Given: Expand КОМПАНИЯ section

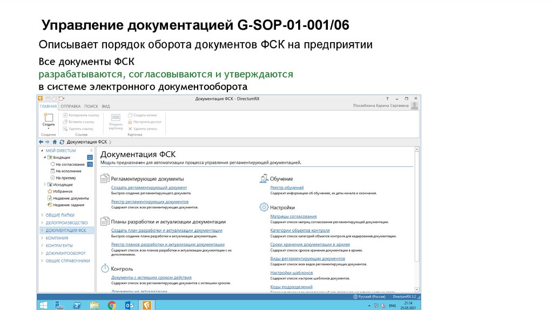Looking at the screenshot, I should (x=42, y=238).
